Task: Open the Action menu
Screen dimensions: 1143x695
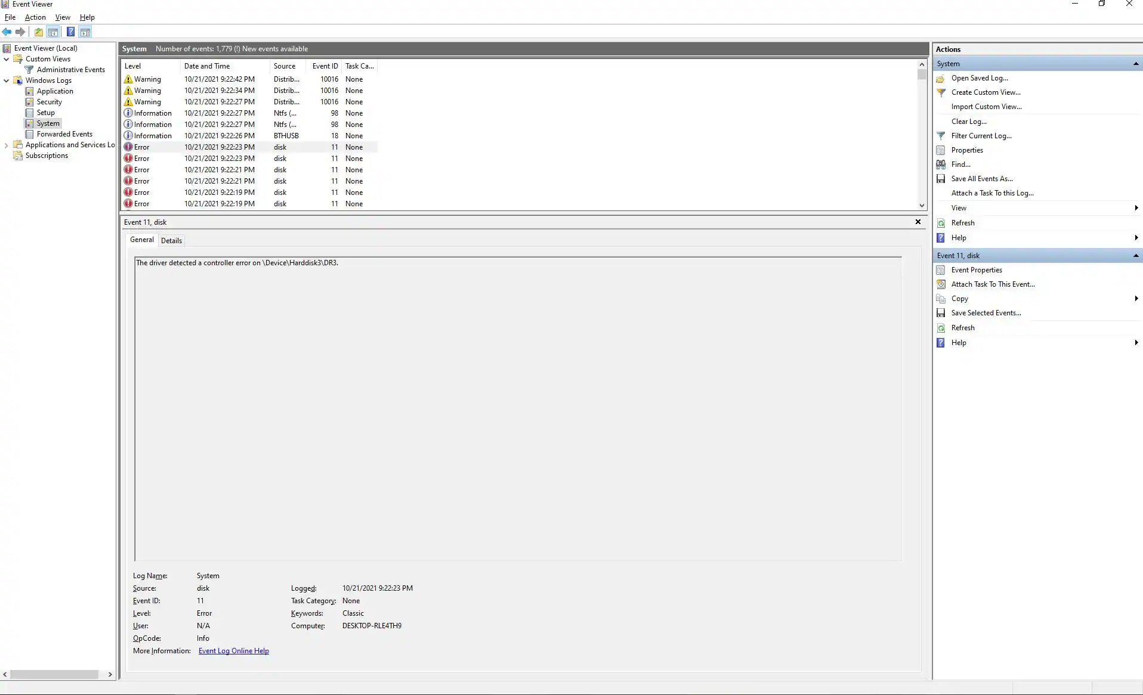Action: pyautogui.click(x=35, y=17)
